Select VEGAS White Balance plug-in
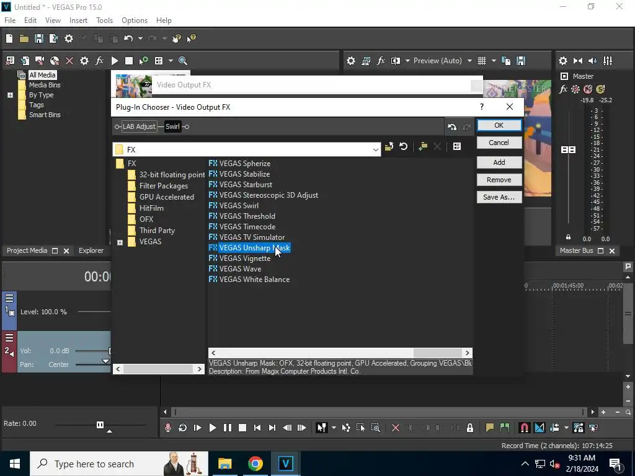The width and height of the screenshot is (635, 476). pos(254,280)
